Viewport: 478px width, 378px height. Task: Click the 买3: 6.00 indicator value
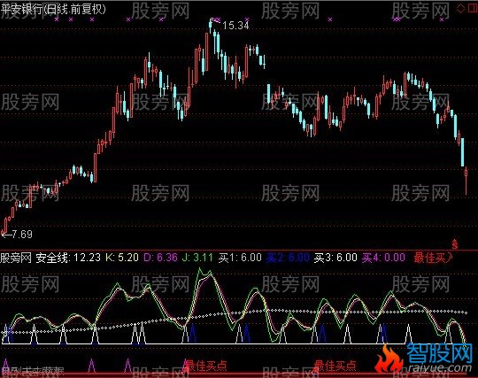tap(335, 258)
